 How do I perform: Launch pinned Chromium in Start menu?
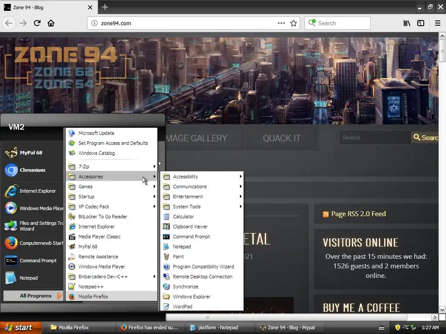pyautogui.click(x=33, y=170)
